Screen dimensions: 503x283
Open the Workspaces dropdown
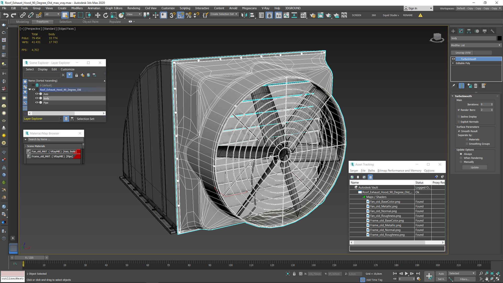point(478,8)
